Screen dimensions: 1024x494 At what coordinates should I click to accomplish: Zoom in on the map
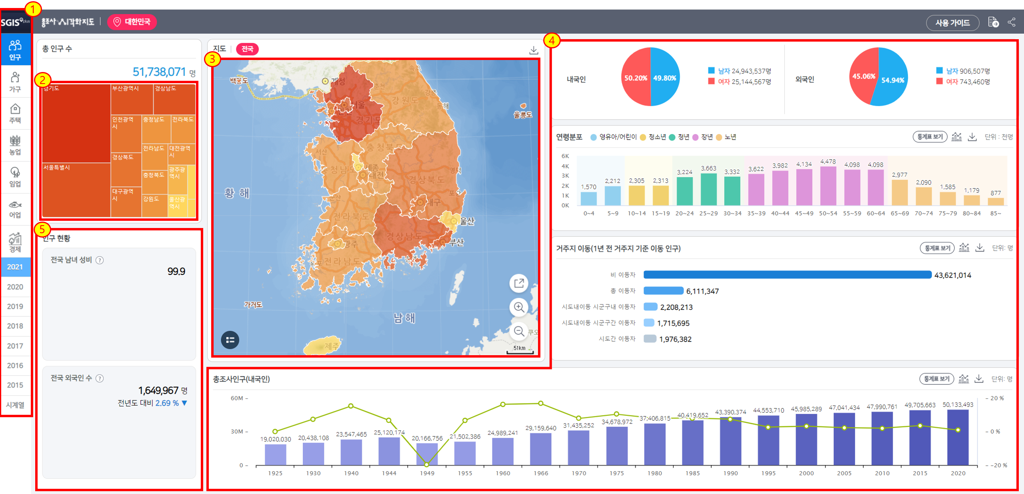[519, 307]
